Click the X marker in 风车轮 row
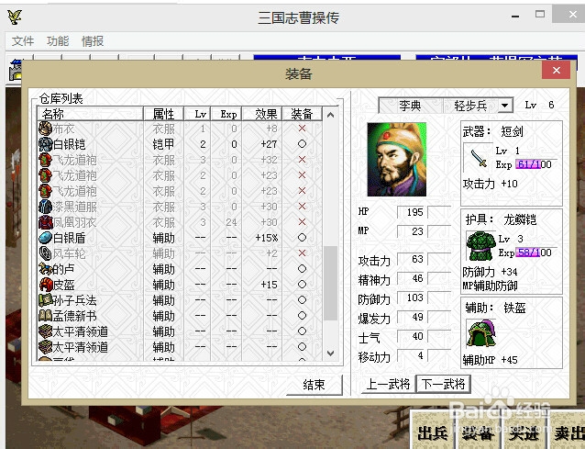585x449 pixels. [x=302, y=253]
